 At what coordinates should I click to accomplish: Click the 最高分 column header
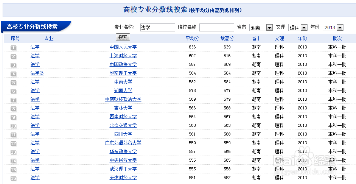227,38
